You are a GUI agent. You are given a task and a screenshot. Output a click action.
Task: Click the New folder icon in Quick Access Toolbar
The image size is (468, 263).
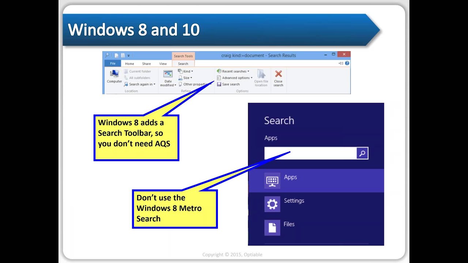pos(123,56)
